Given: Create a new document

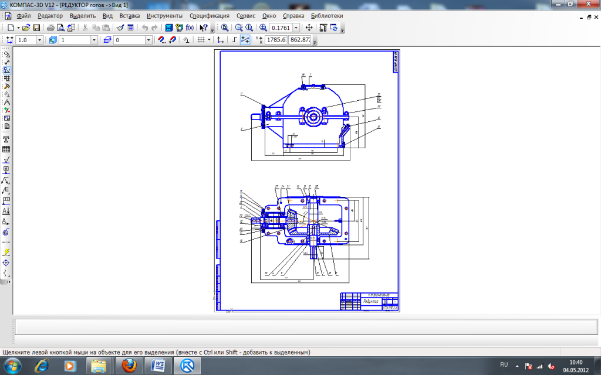Looking at the screenshot, I should (x=11, y=28).
